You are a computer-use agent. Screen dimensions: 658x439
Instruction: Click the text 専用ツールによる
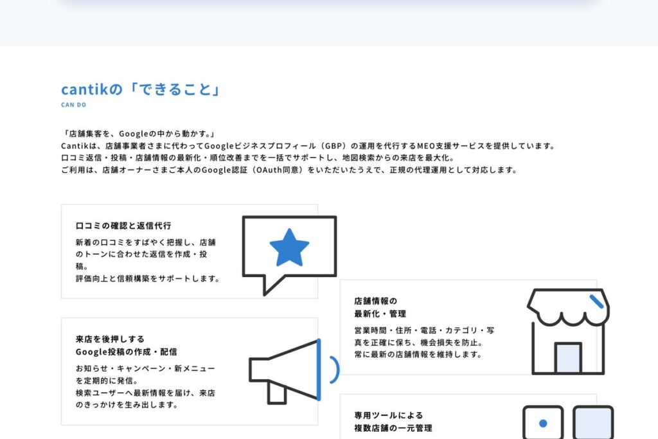pyautogui.click(x=389, y=415)
